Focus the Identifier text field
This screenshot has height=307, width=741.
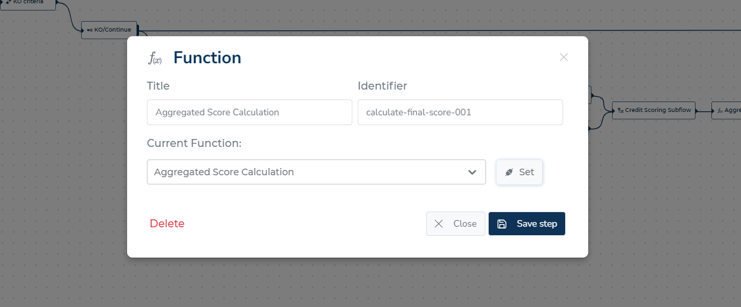[460, 113]
